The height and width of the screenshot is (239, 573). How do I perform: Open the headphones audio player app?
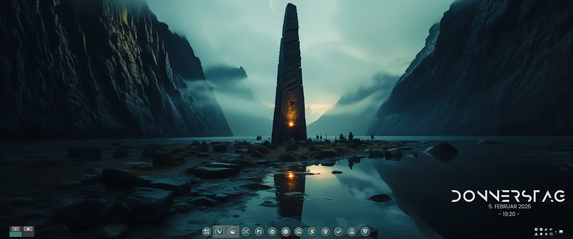[x=299, y=232]
